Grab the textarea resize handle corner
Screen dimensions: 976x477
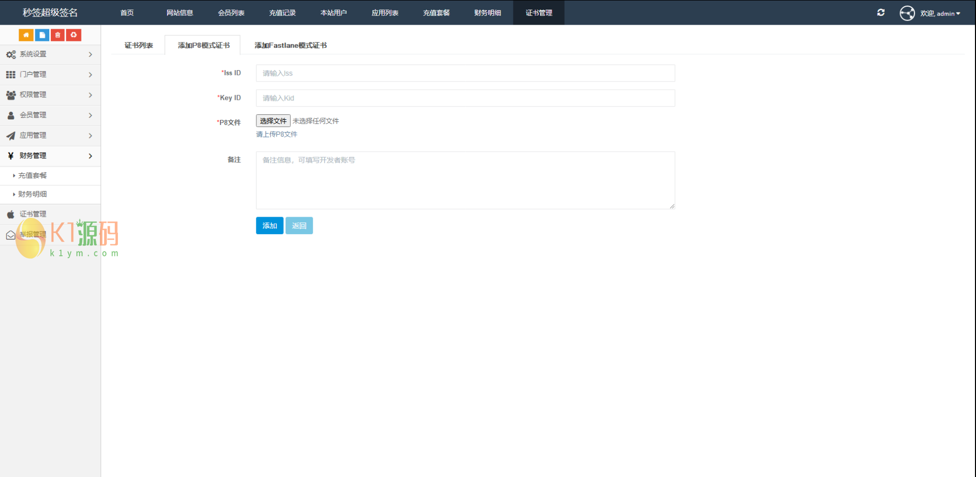(x=672, y=206)
